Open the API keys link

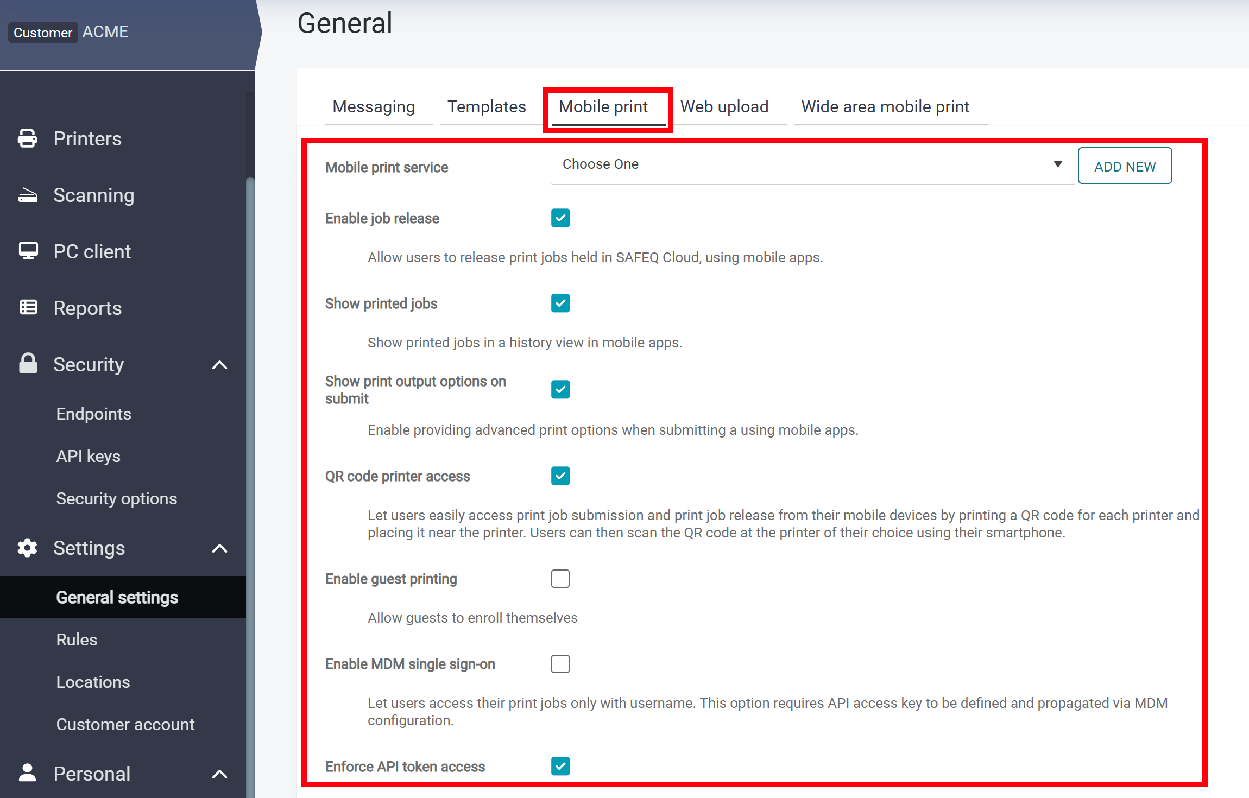pyautogui.click(x=89, y=457)
